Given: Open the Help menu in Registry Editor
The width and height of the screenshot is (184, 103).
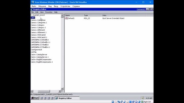Looking at the screenshot, I should 56,12.
